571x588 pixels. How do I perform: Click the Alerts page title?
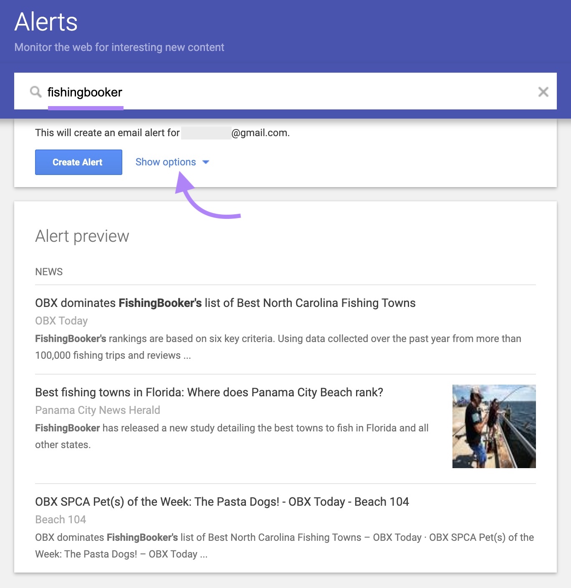[45, 23]
